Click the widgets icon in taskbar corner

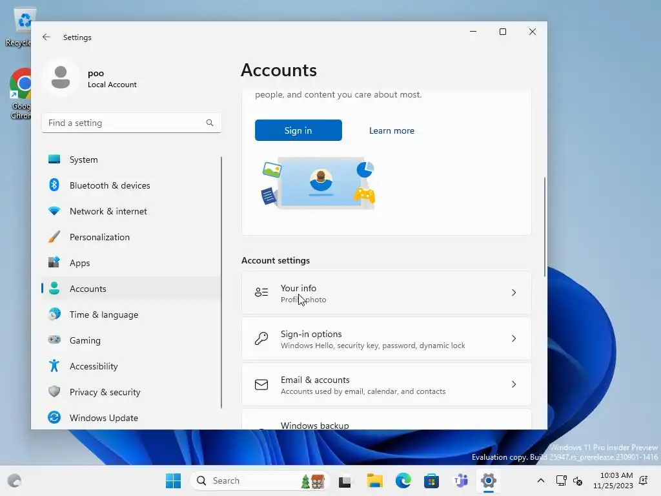[14, 480]
